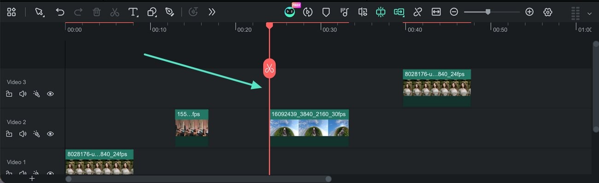Toggle Video 3 track effects wand icon
The width and height of the screenshot is (599, 183).
(36, 94)
